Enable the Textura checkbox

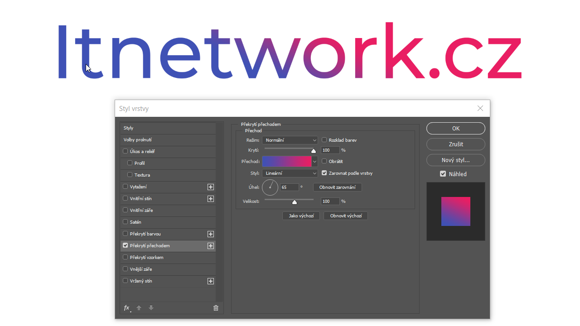pos(130,175)
